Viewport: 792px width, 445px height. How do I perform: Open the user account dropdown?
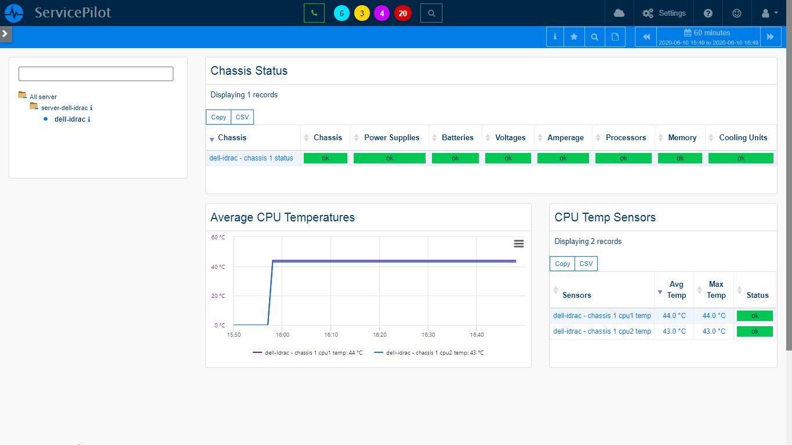pos(769,13)
